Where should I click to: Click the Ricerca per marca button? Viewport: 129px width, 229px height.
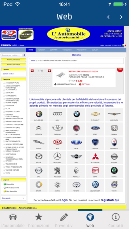[13, 64]
